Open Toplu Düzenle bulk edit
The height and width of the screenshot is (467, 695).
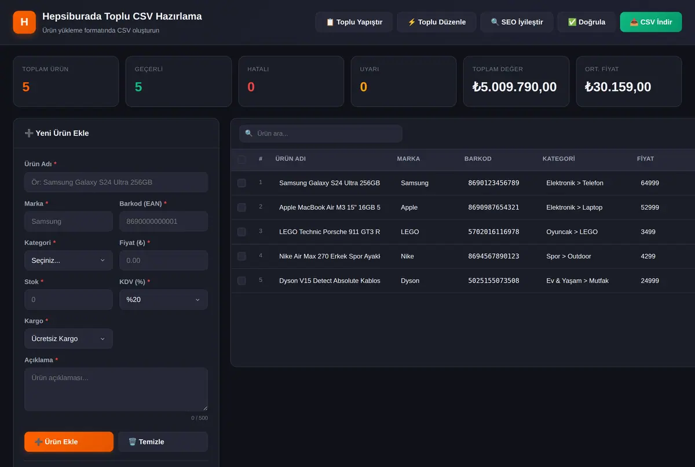point(437,22)
